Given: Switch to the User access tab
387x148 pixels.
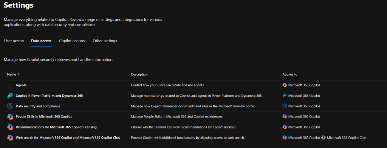Looking at the screenshot, I should 14,41.
